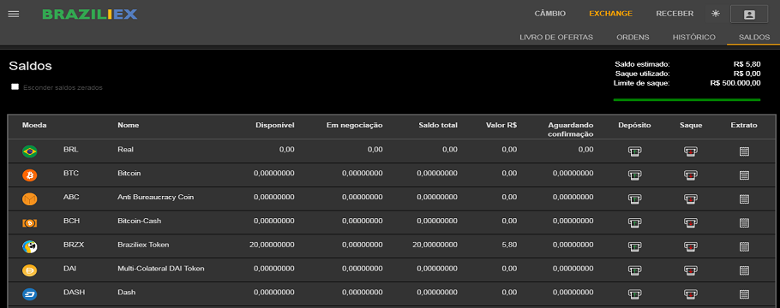Image resolution: width=780 pixels, height=308 pixels.
Task: Enable the Esconder saldos zerados checkbox
Action: [x=15, y=86]
